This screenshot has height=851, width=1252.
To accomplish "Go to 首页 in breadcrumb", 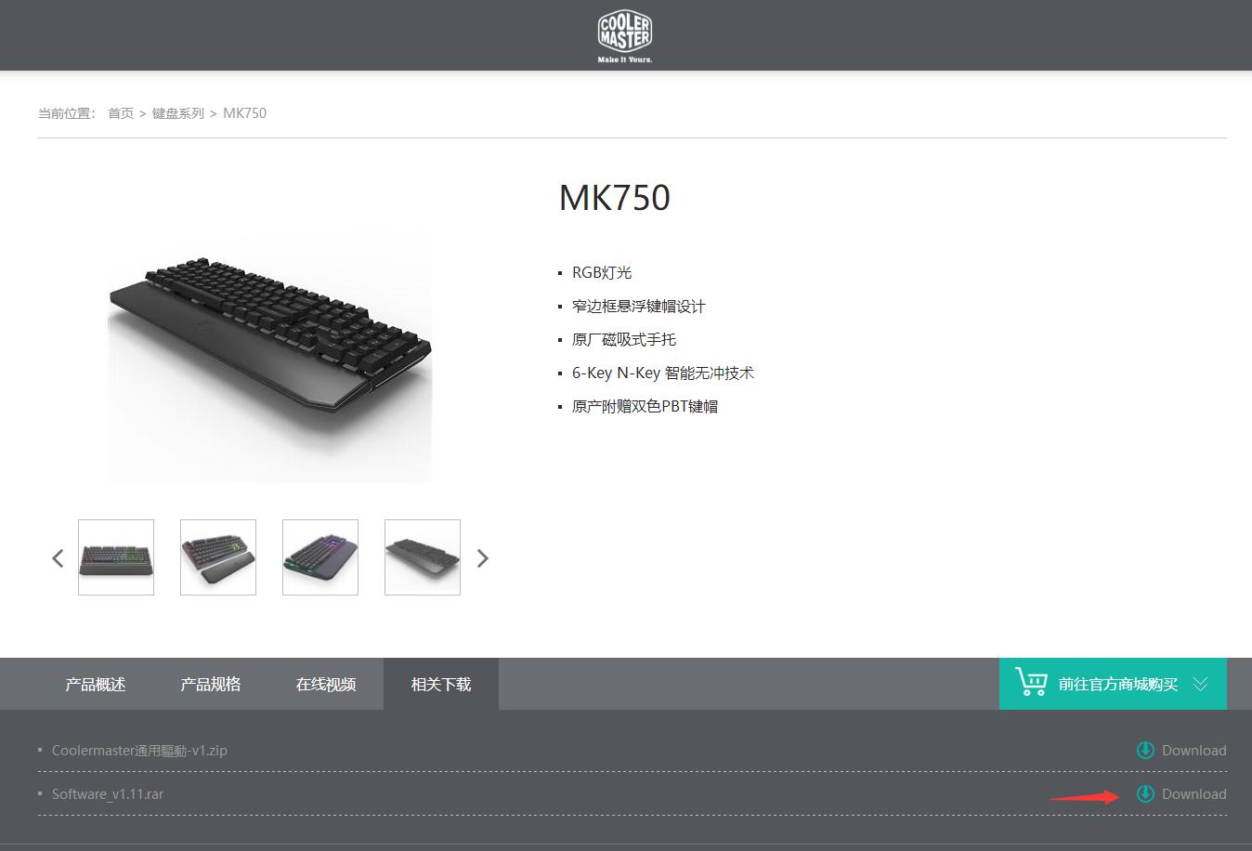I will pos(121,113).
